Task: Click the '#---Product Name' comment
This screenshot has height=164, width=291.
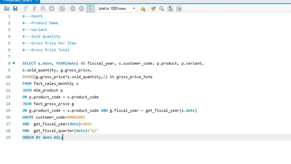Action: [x=40, y=23]
